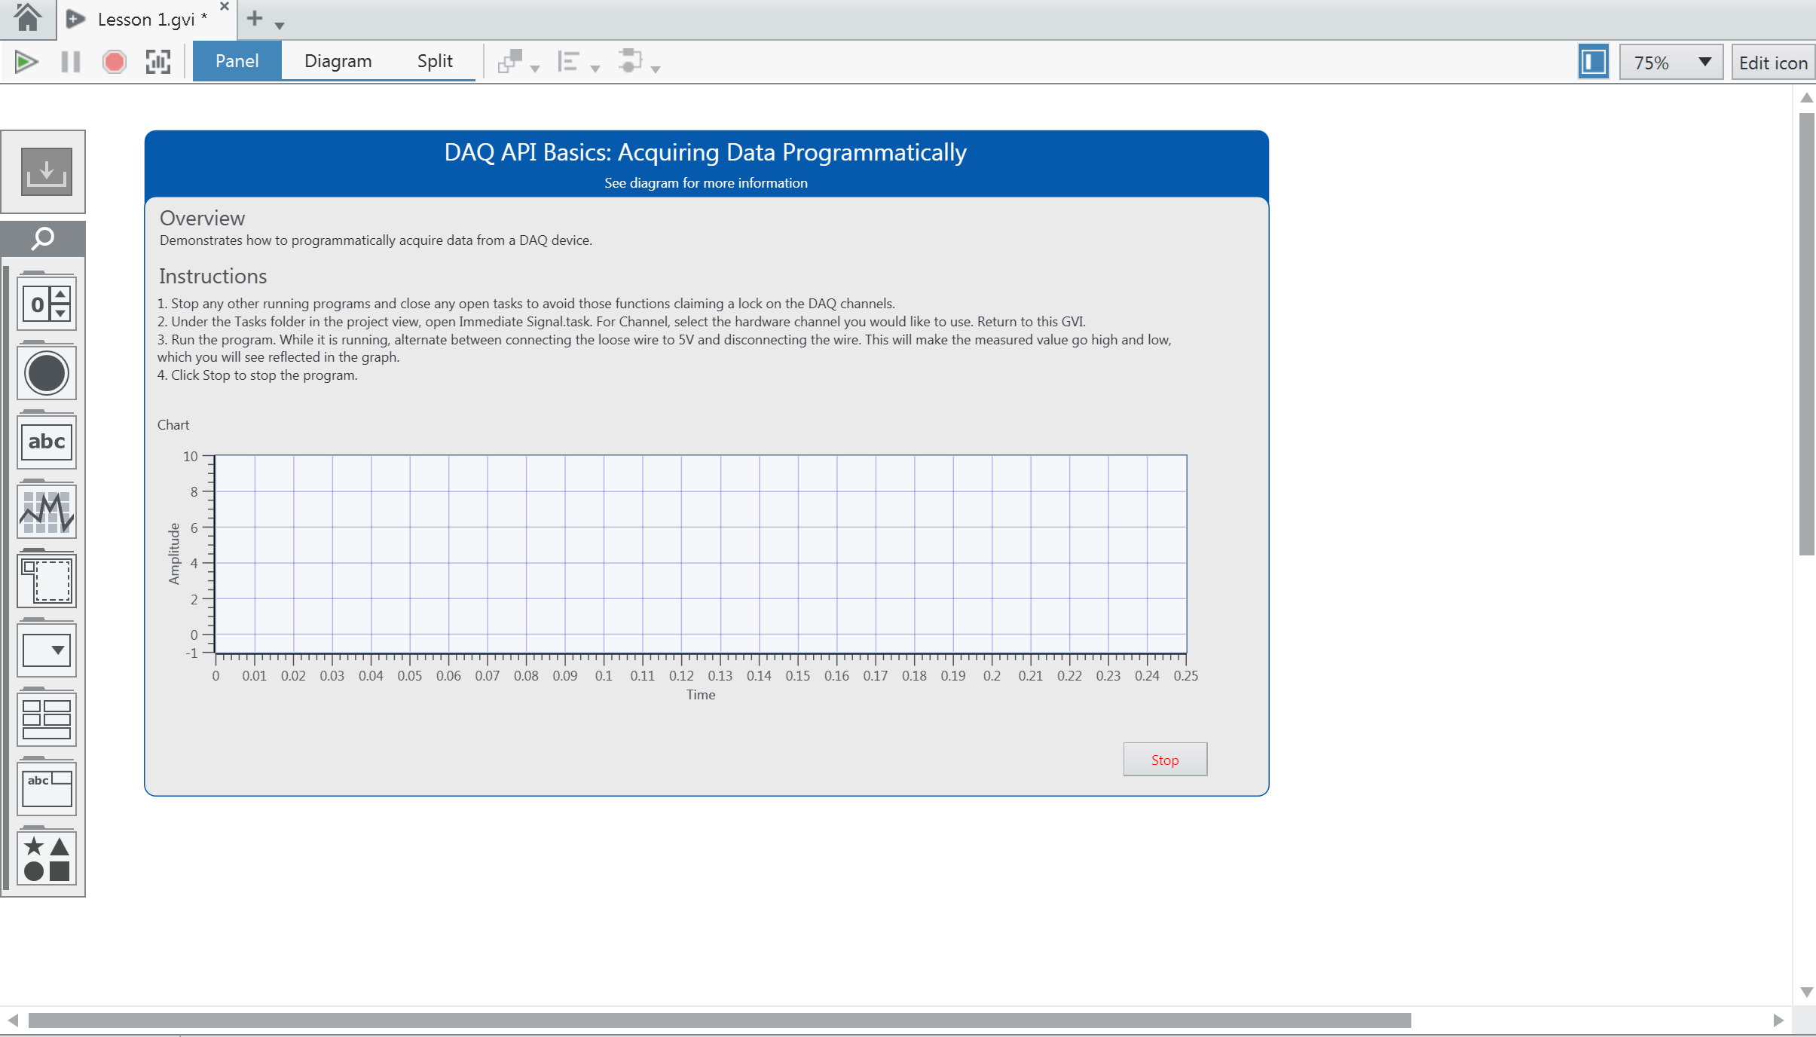Toggle the right-side configuration pane
Screen dimensions: 1816x1037
[1593, 62]
